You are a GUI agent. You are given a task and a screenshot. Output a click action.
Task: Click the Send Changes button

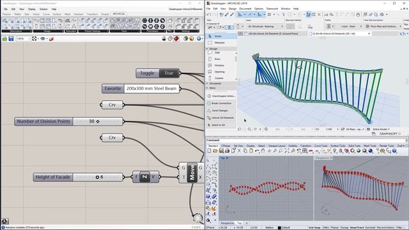pos(221,111)
